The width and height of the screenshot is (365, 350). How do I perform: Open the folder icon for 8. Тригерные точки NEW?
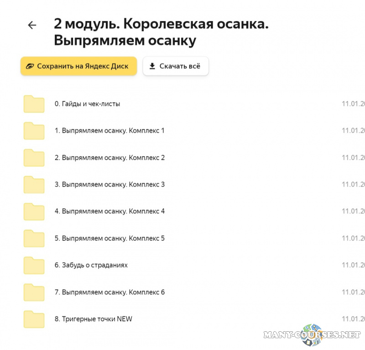(33, 319)
